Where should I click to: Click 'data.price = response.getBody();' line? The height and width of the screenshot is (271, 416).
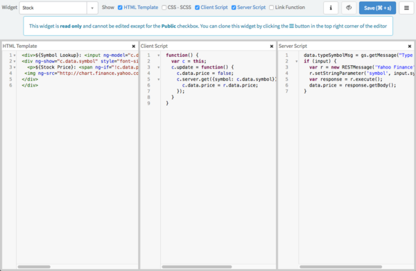point(353,85)
